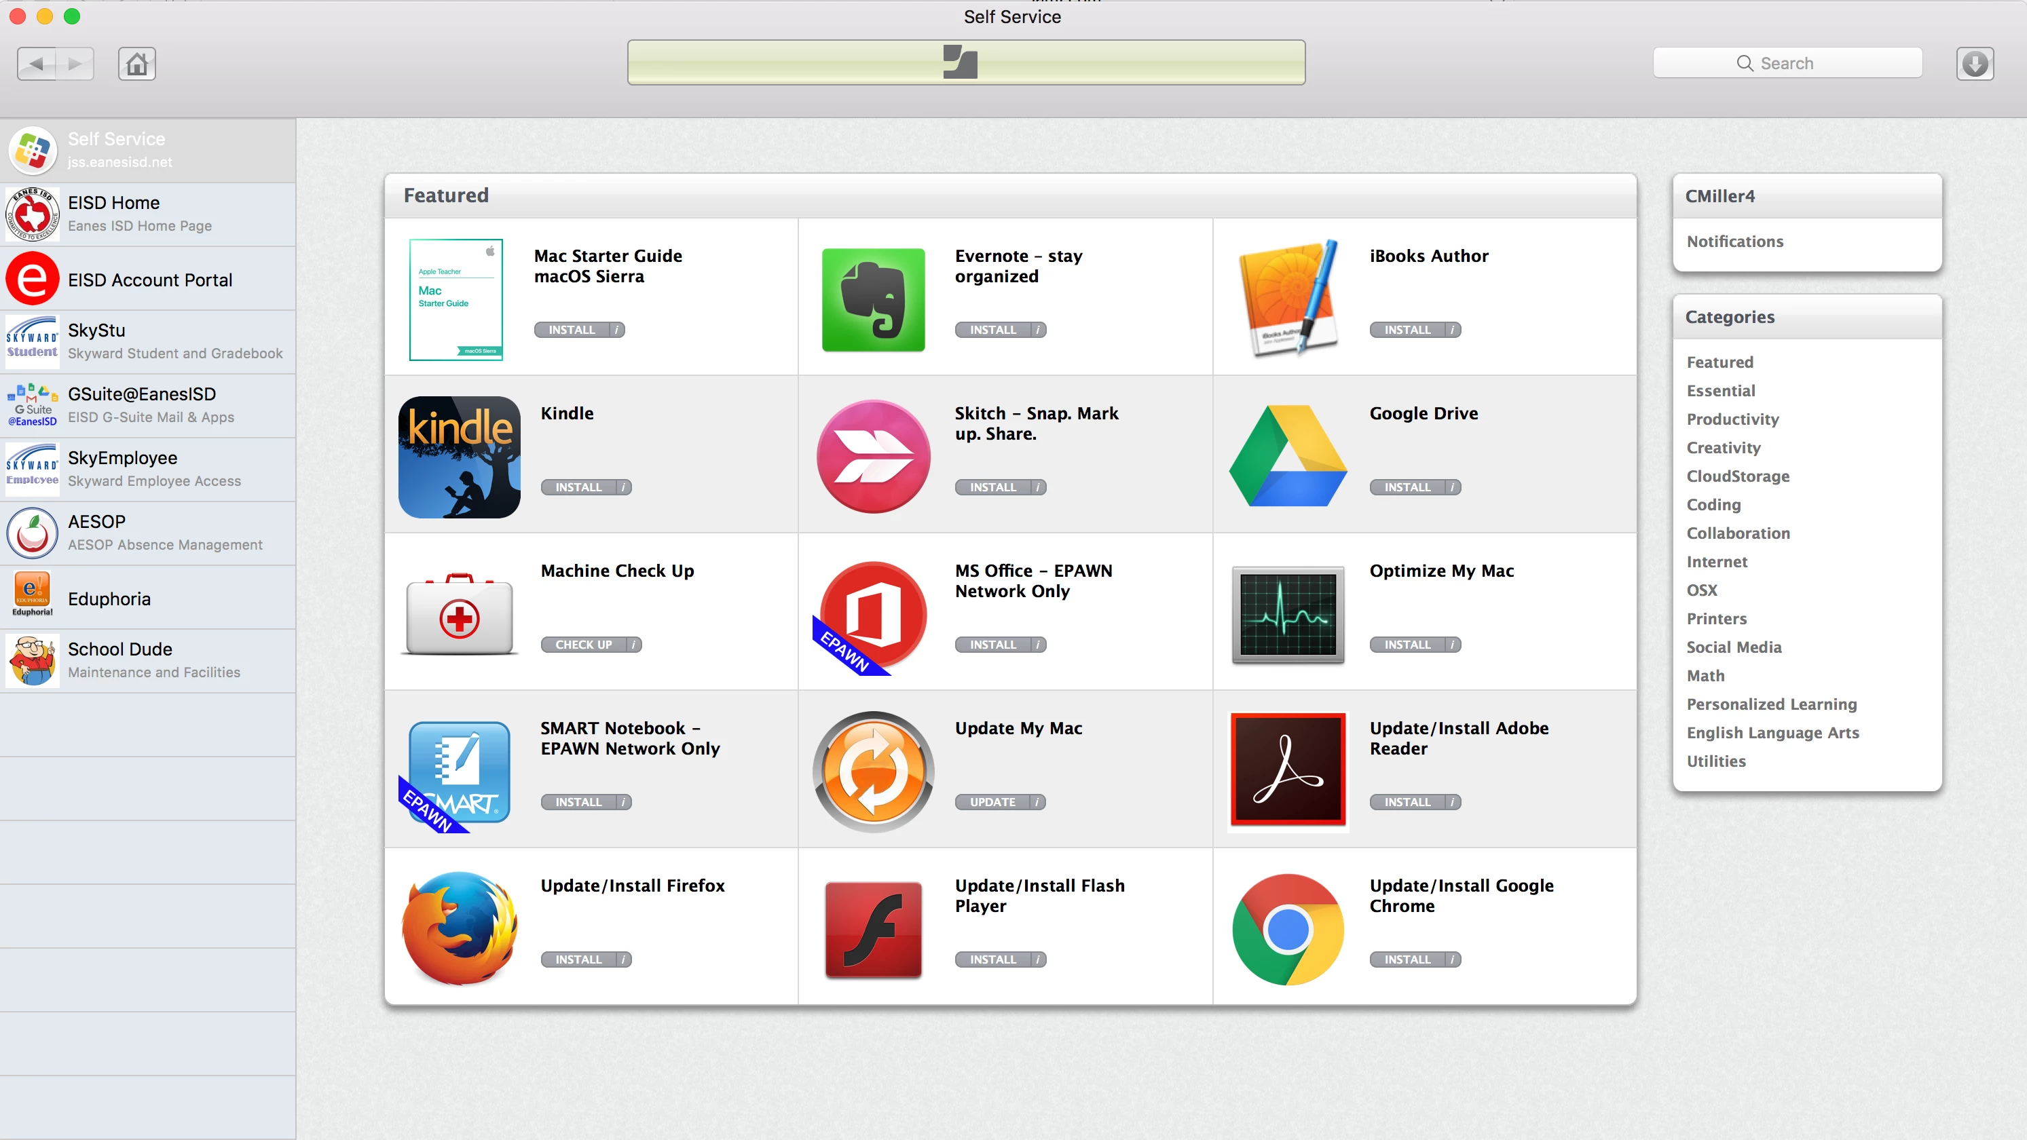The width and height of the screenshot is (2027, 1140).
Task: Open the EISD Account Portal sidebar item
Action: tap(148, 280)
